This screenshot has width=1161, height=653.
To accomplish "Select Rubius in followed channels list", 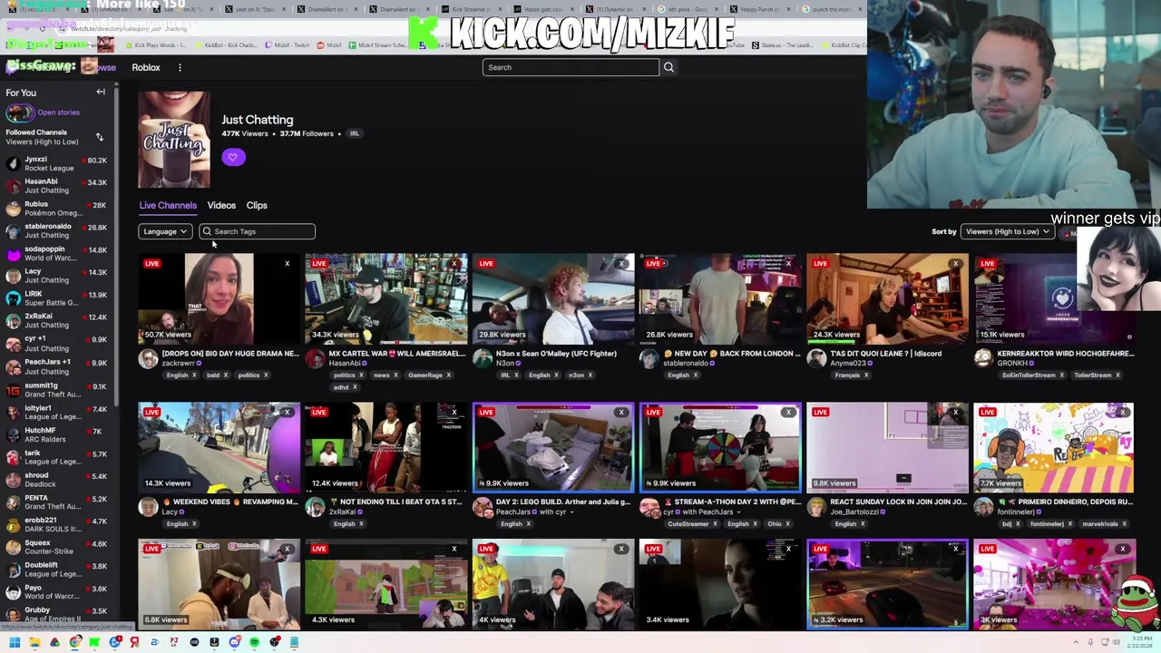I will (x=58, y=209).
